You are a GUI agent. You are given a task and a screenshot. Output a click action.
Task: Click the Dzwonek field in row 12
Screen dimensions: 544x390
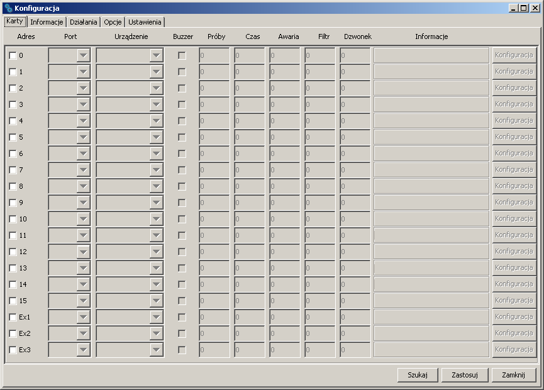click(355, 252)
